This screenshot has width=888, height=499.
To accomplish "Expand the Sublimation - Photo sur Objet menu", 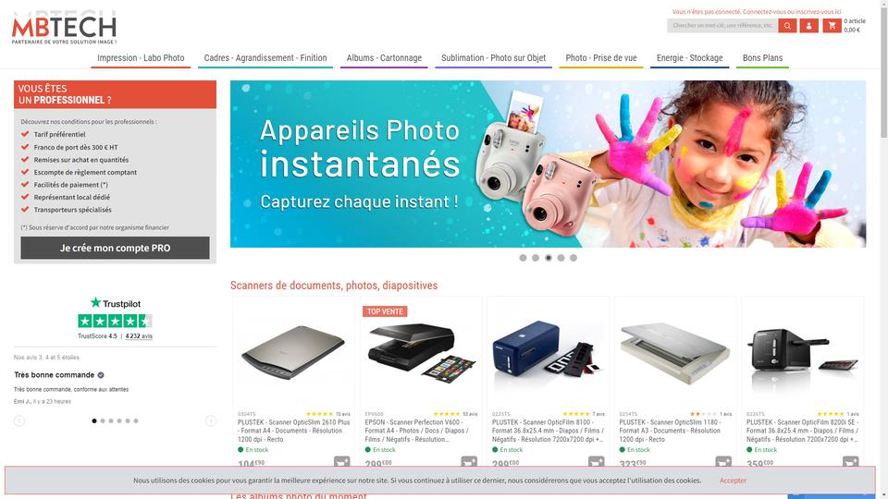I will (493, 58).
